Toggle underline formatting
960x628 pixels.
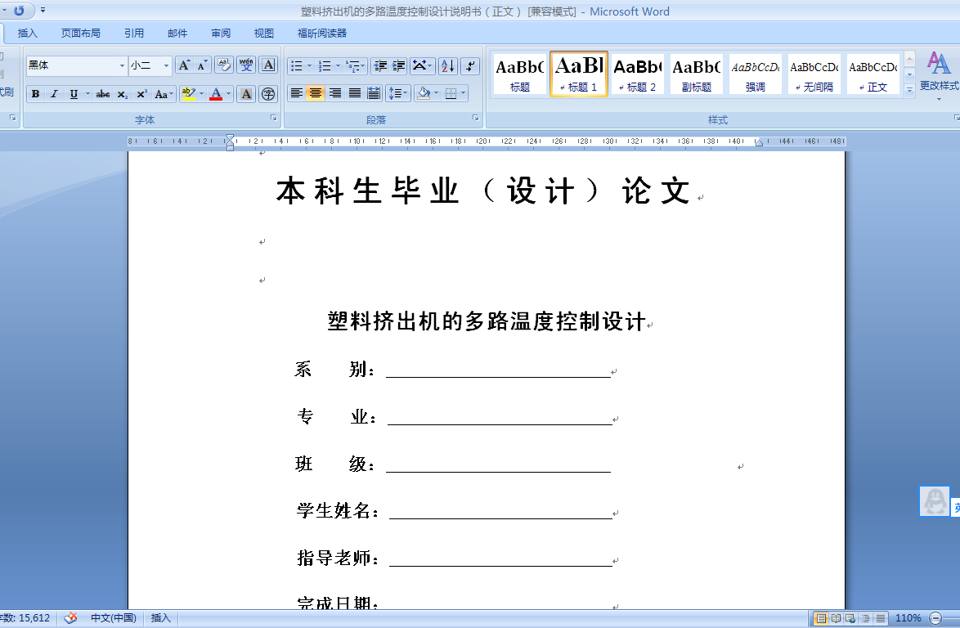(x=74, y=94)
